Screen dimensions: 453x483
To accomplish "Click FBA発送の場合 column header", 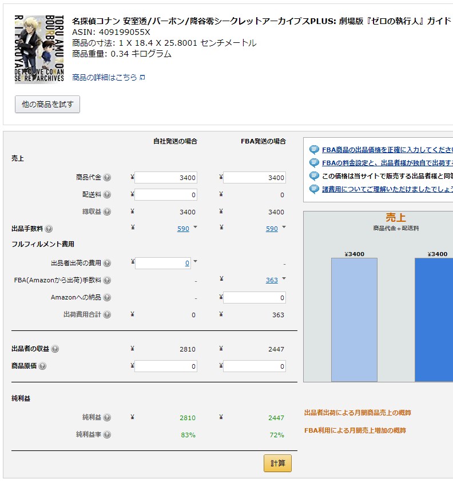I will 264,141.
